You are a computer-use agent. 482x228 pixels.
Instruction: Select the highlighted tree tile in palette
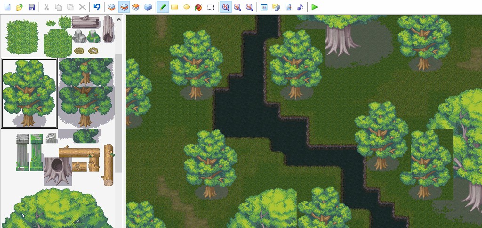tap(29, 93)
